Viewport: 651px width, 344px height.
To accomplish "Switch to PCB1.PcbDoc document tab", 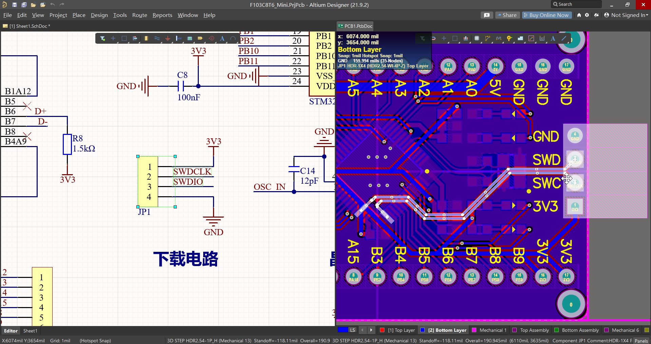I will (x=355, y=26).
